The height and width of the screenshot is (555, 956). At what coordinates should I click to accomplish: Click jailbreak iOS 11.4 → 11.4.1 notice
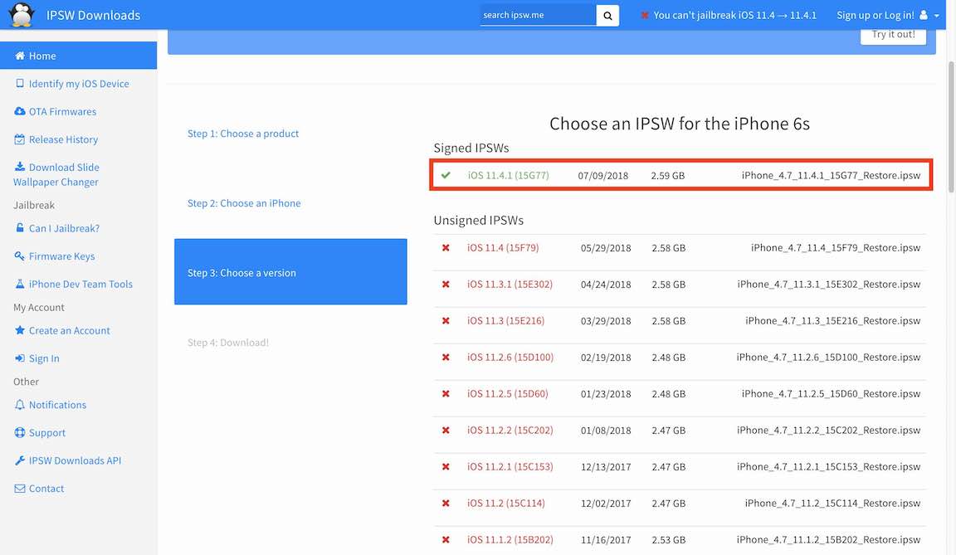coord(734,15)
